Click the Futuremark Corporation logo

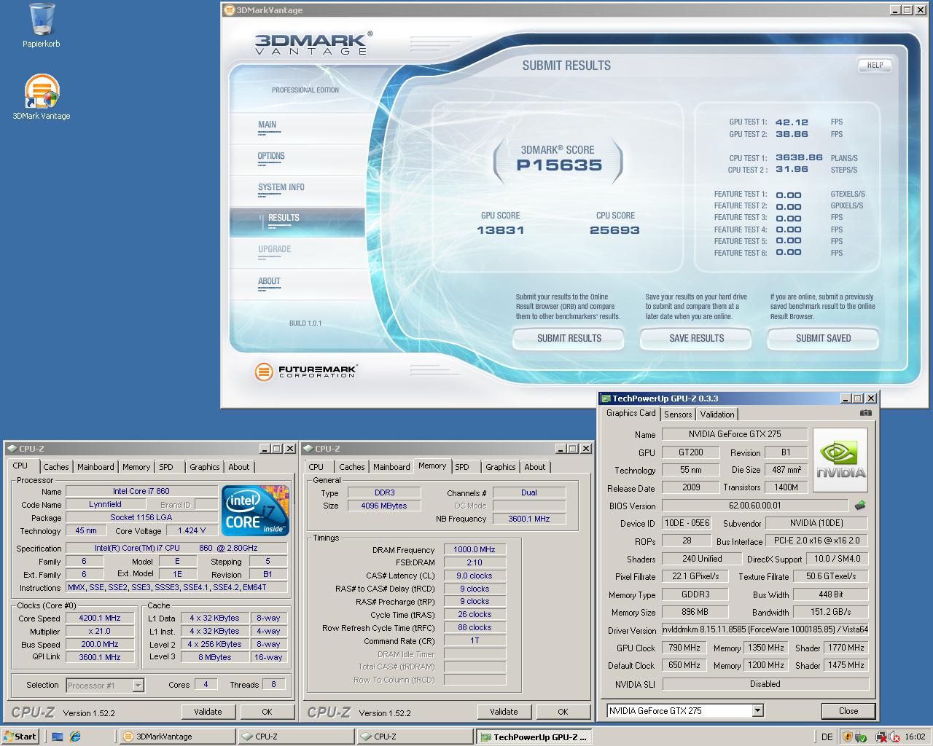click(305, 372)
